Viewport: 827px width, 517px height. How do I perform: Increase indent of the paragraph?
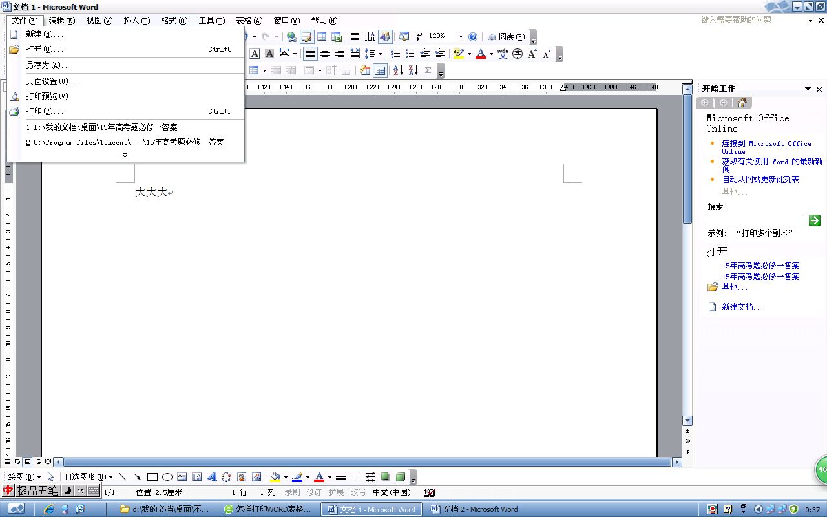click(440, 54)
